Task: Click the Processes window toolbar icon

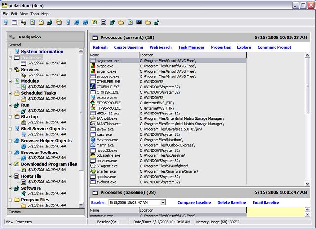Action: pos(14,23)
